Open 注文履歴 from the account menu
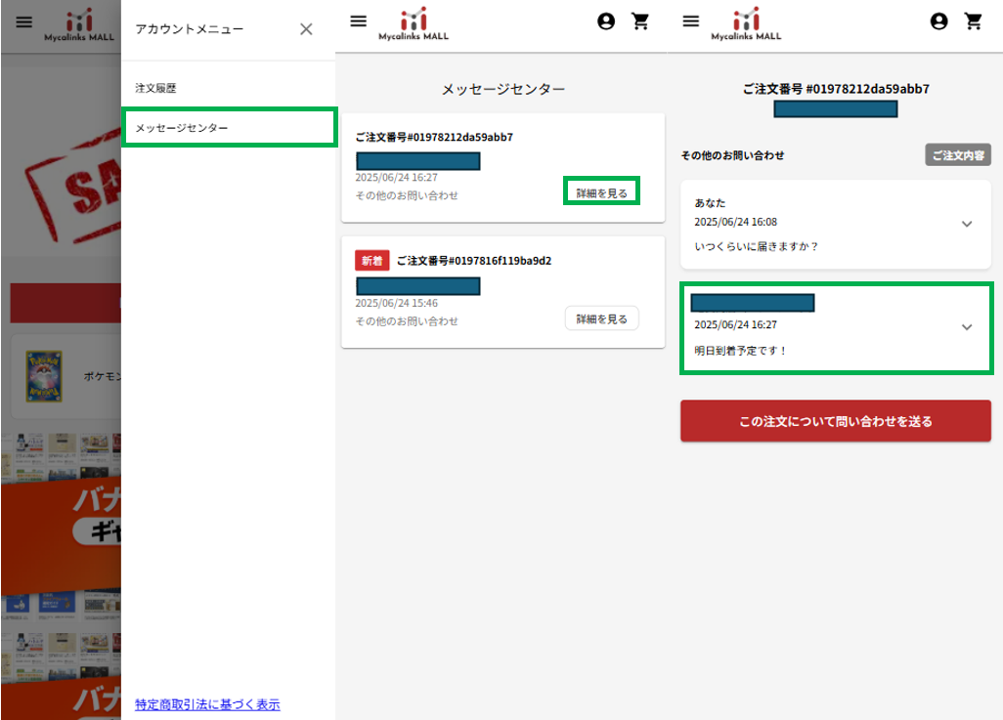 pyautogui.click(x=156, y=88)
